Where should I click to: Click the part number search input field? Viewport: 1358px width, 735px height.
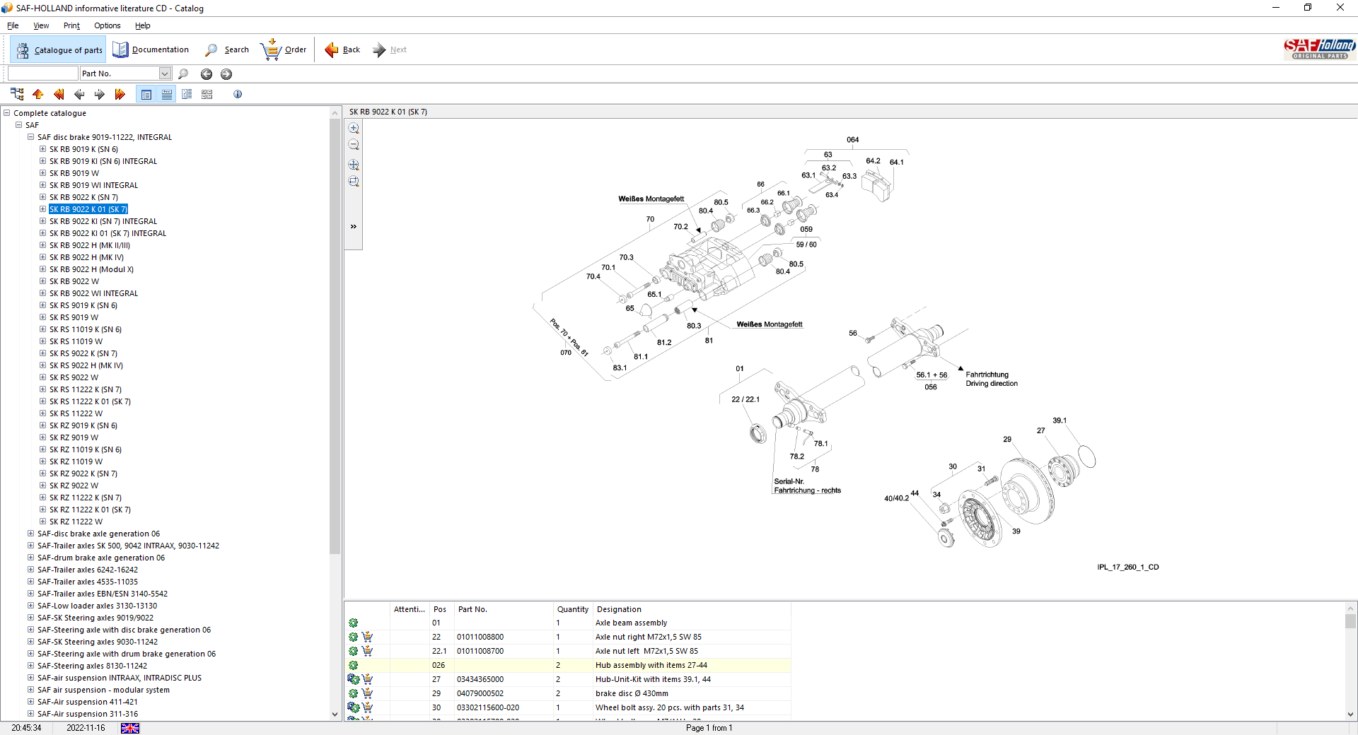point(42,73)
